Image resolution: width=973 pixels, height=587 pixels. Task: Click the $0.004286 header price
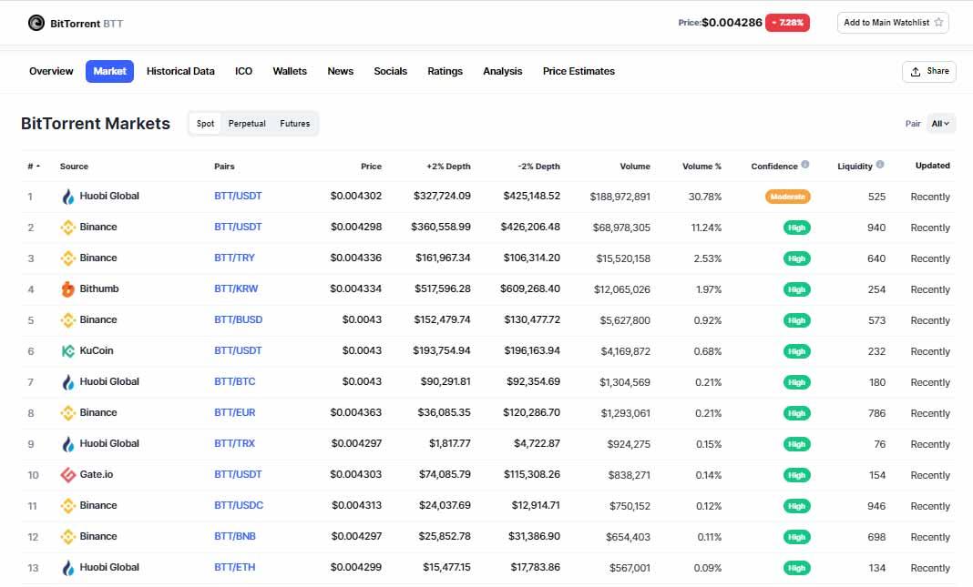point(732,23)
